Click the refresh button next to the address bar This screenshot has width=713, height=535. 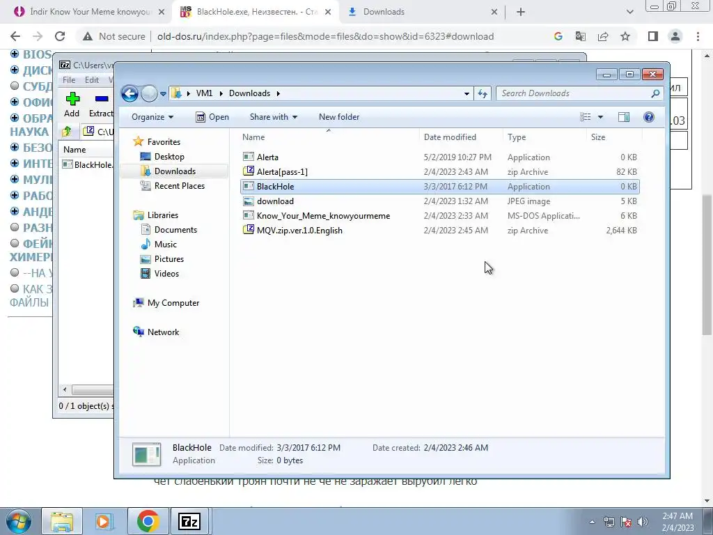pos(482,94)
